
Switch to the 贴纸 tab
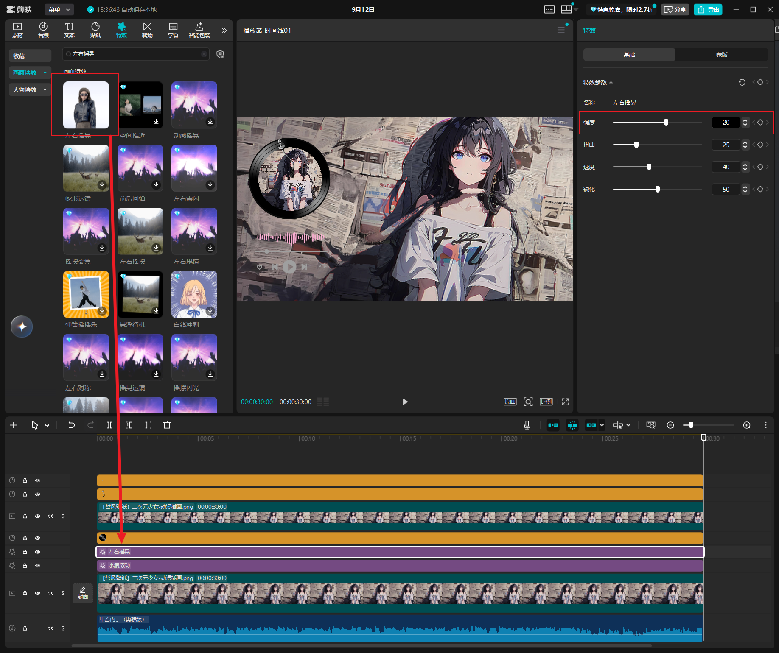point(95,30)
